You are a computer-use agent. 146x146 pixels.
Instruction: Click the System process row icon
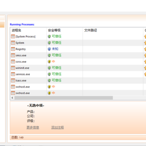[x=13, y=43]
